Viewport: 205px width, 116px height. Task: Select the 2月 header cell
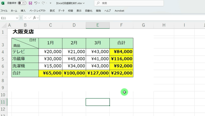click(74, 43)
